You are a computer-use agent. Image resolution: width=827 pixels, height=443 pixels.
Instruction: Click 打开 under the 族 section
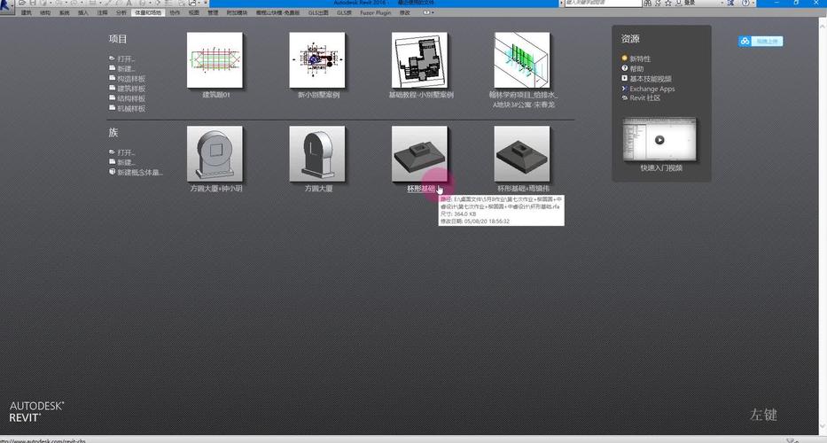click(x=126, y=152)
